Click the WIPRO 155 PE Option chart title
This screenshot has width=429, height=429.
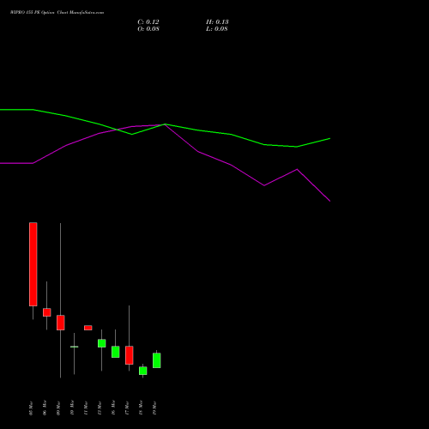point(57,13)
